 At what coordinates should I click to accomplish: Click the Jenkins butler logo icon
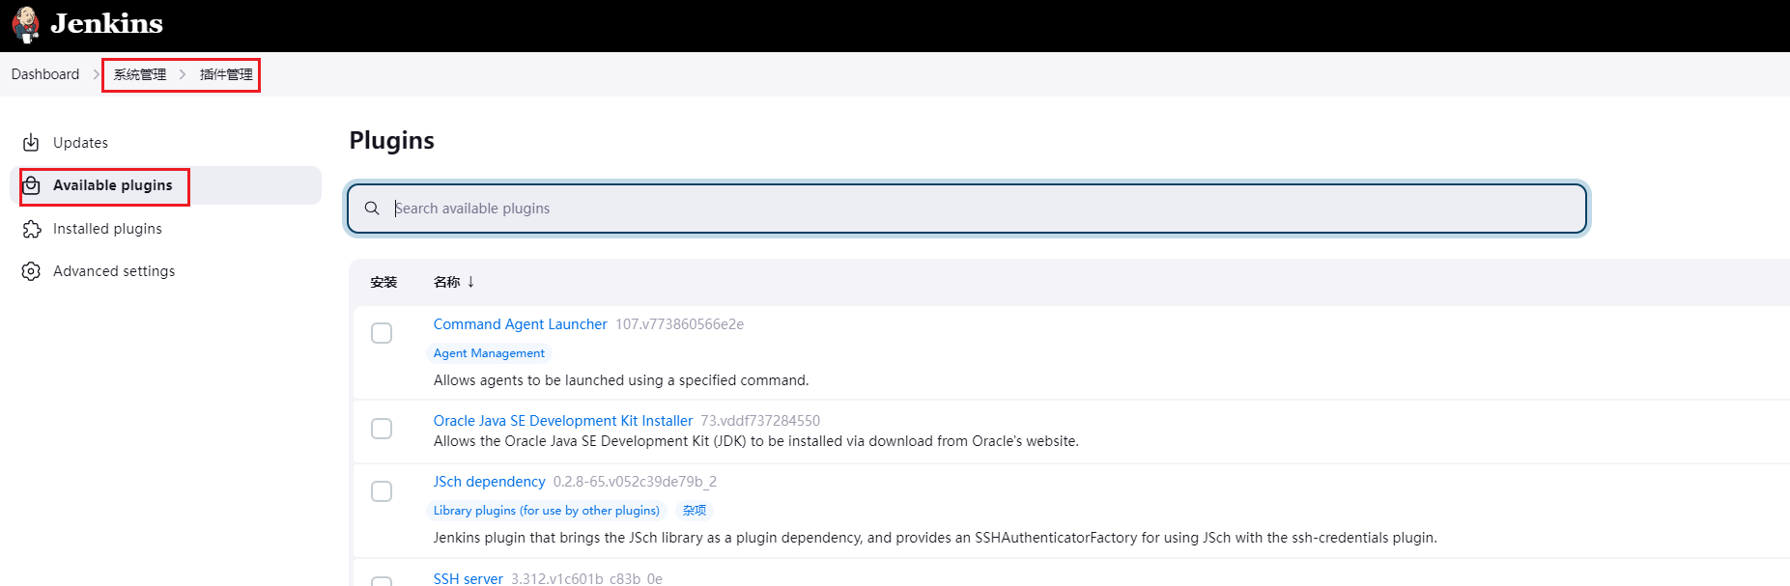coord(26,24)
